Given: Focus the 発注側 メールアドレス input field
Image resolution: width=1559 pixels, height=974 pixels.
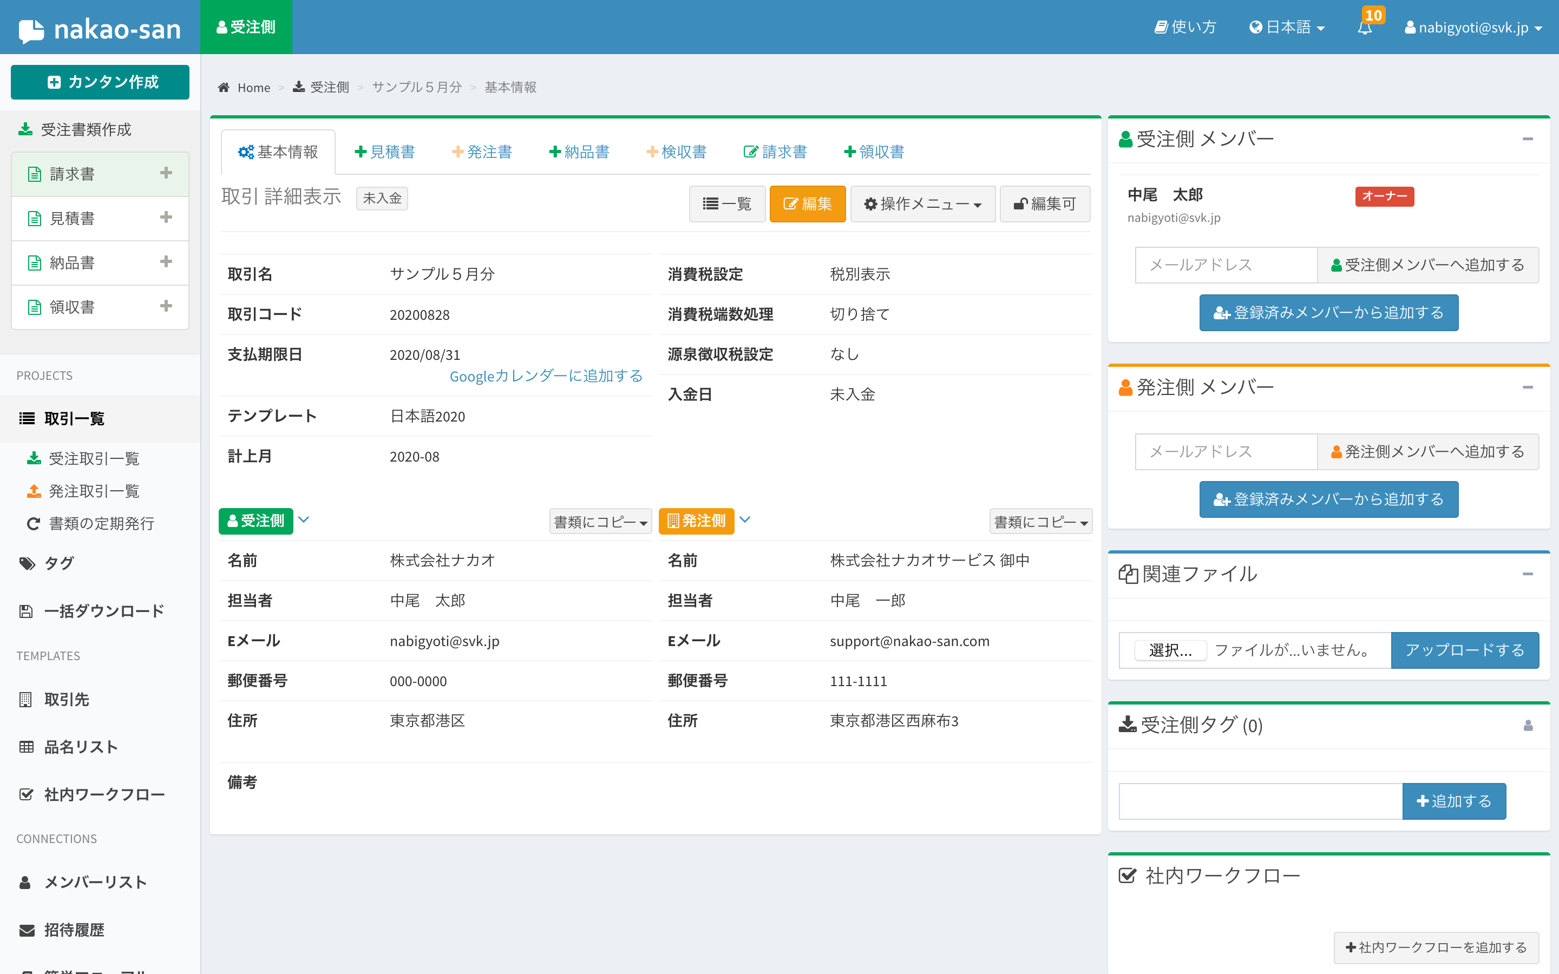Looking at the screenshot, I should tap(1226, 452).
